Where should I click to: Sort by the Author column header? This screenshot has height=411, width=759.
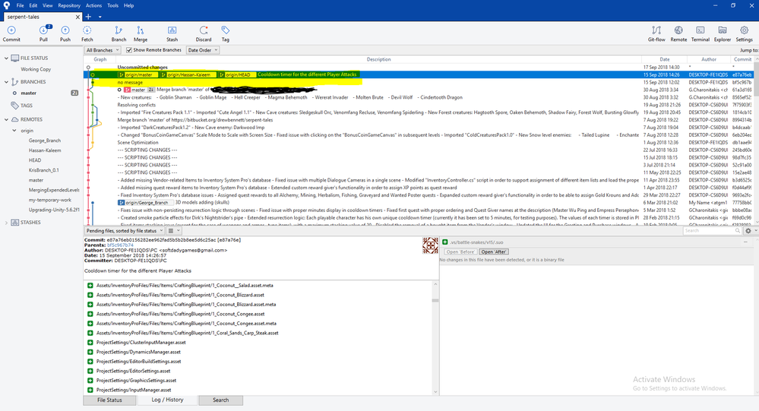click(x=709, y=59)
